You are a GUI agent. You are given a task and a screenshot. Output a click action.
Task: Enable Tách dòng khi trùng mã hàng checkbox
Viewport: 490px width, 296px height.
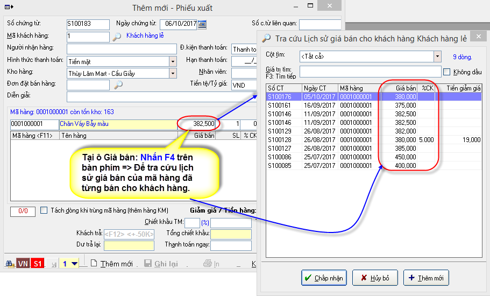(x=44, y=210)
